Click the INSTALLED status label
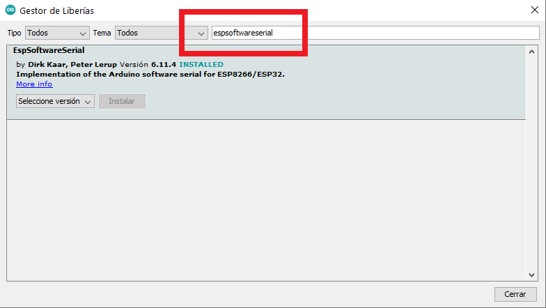The width and height of the screenshot is (546, 308). click(201, 65)
